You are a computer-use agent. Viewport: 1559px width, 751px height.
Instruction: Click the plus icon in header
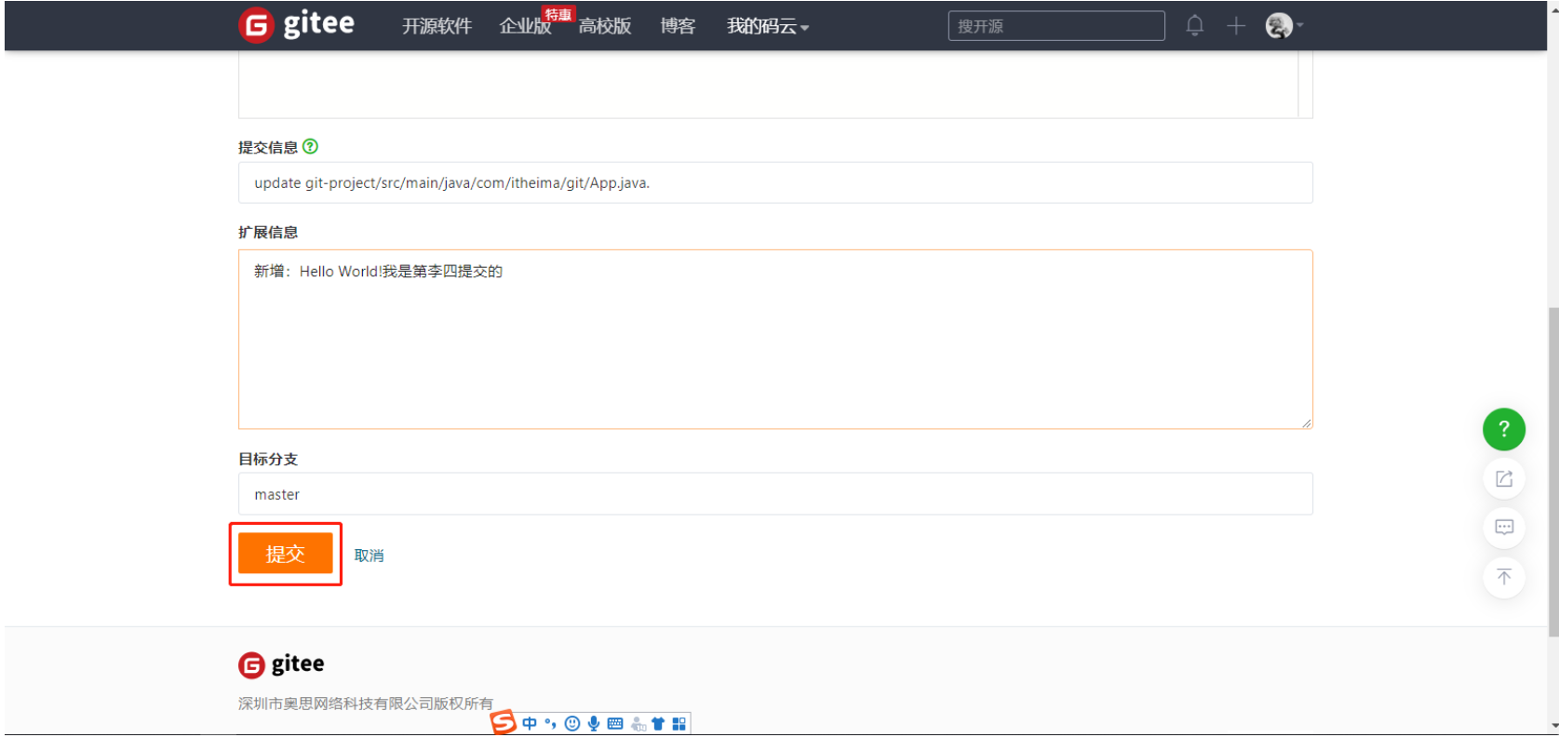tap(1235, 26)
